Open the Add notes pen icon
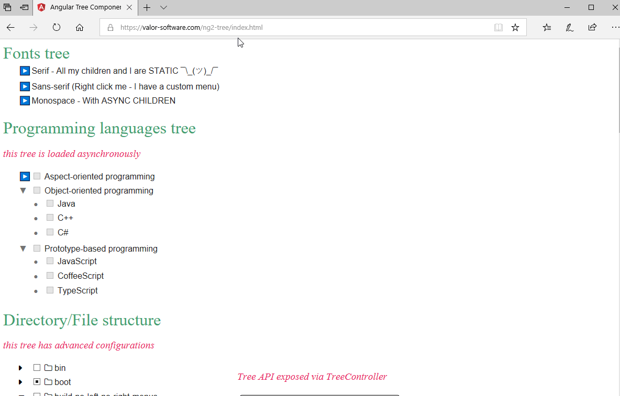The image size is (620, 396). pos(569,27)
